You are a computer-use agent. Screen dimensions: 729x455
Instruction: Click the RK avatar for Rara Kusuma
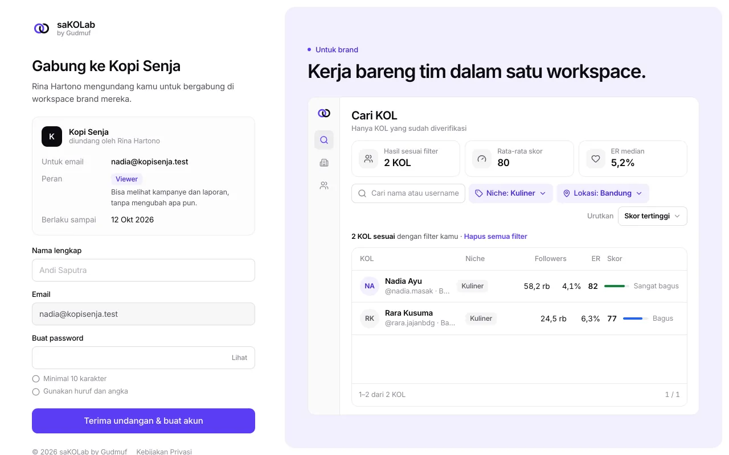click(x=370, y=318)
